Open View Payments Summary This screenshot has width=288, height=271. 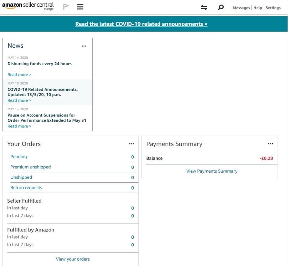point(212,171)
